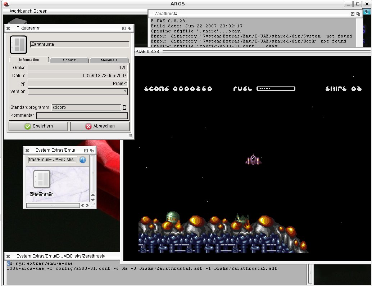Viewport: 372px width, 286px height.
Task: Click the Workbench Screen depth gadget at top right
Action: click(x=366, y=12)
